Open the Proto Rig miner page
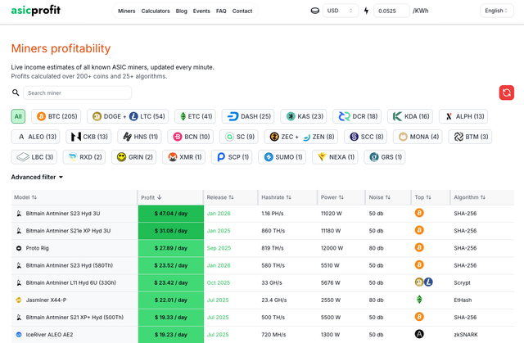 coord(37,248)
